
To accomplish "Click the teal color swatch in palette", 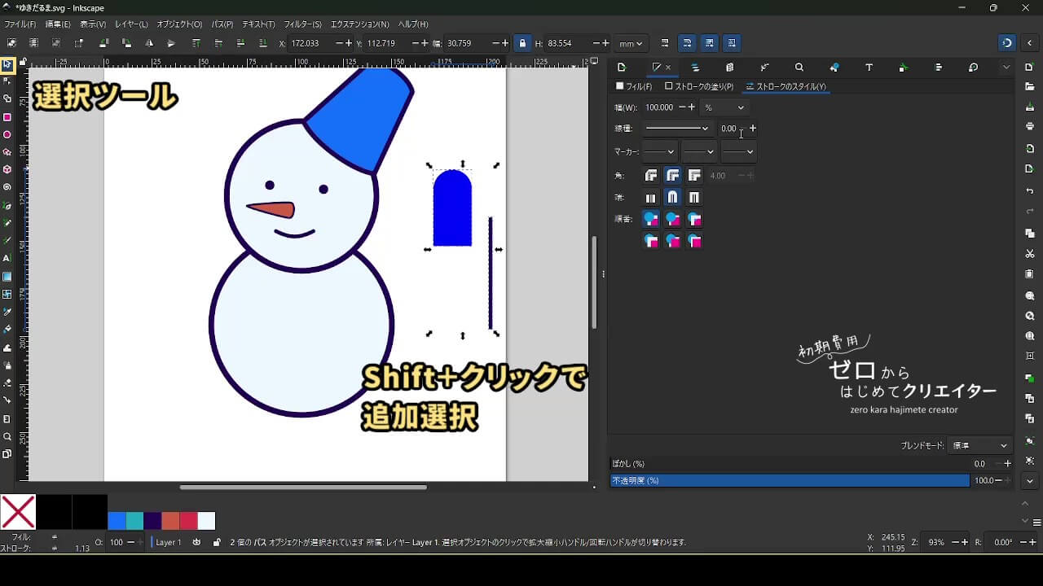I will coord(134,521).
